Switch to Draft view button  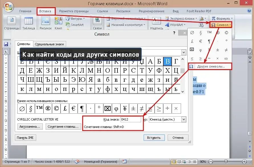[195, 162]
